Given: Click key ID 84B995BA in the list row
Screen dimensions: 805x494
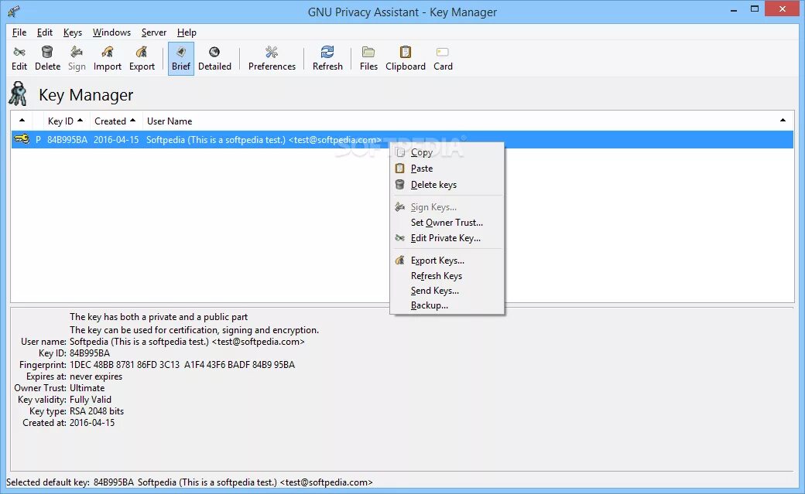Looking at the screenshot, I should click(x=67, y=139).
